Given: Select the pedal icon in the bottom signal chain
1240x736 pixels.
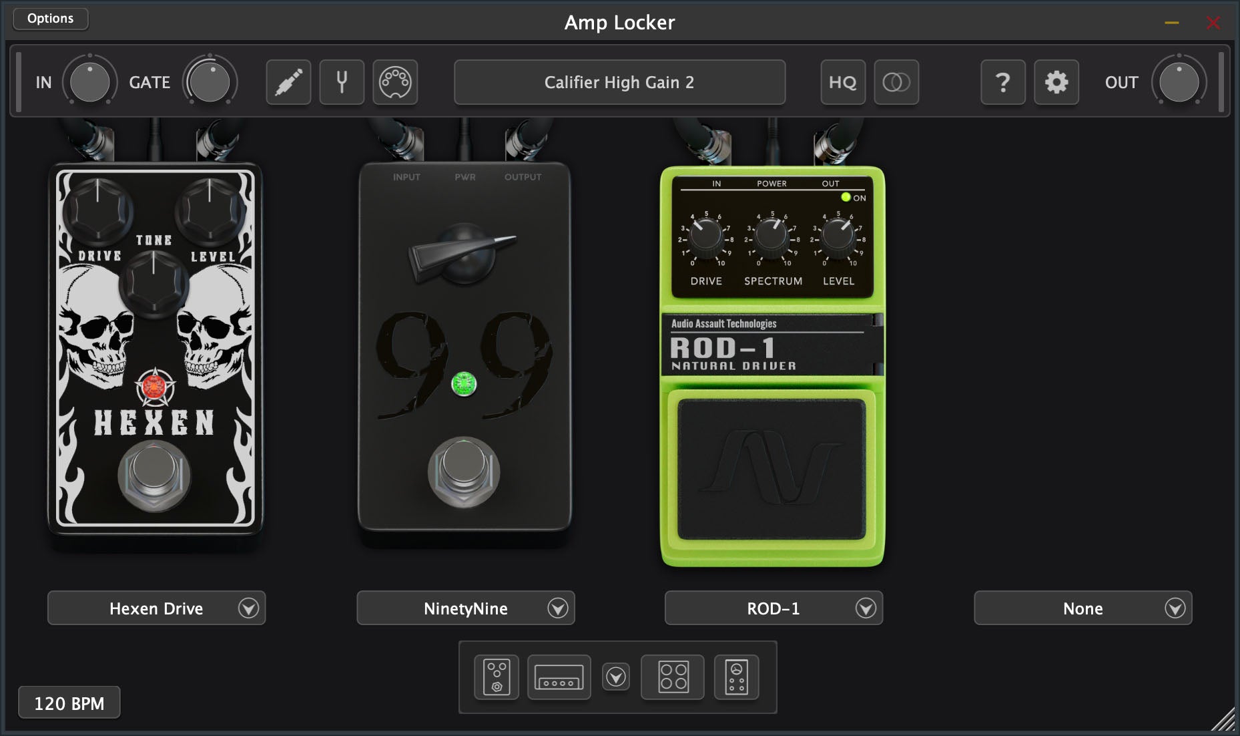Looking at the screenshot, I should [x=497, y=677].
